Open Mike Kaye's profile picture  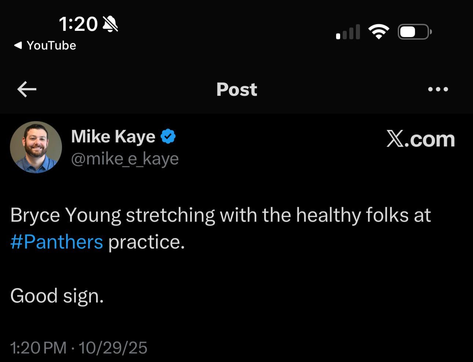pos(36,147)
